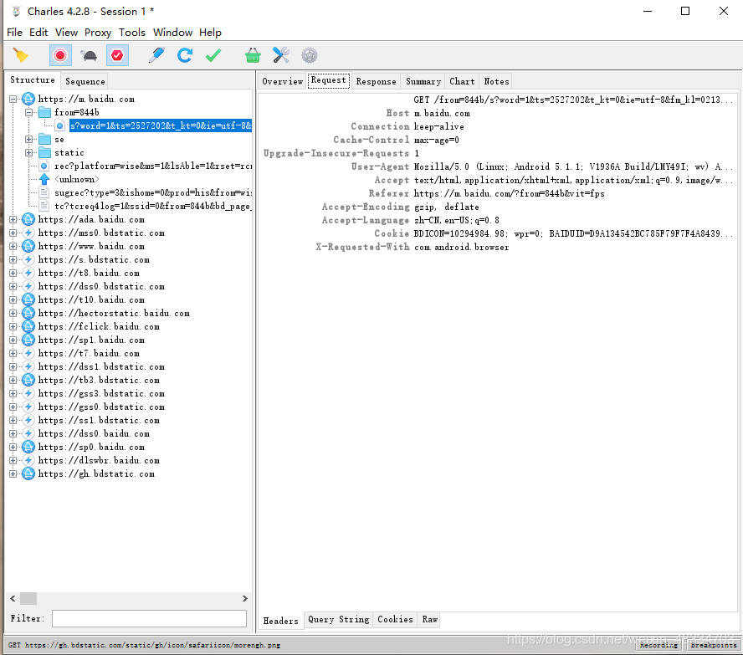Click the upload arrow icon beside <unknown>
743x655 pixels.
(x=44, y=179)
